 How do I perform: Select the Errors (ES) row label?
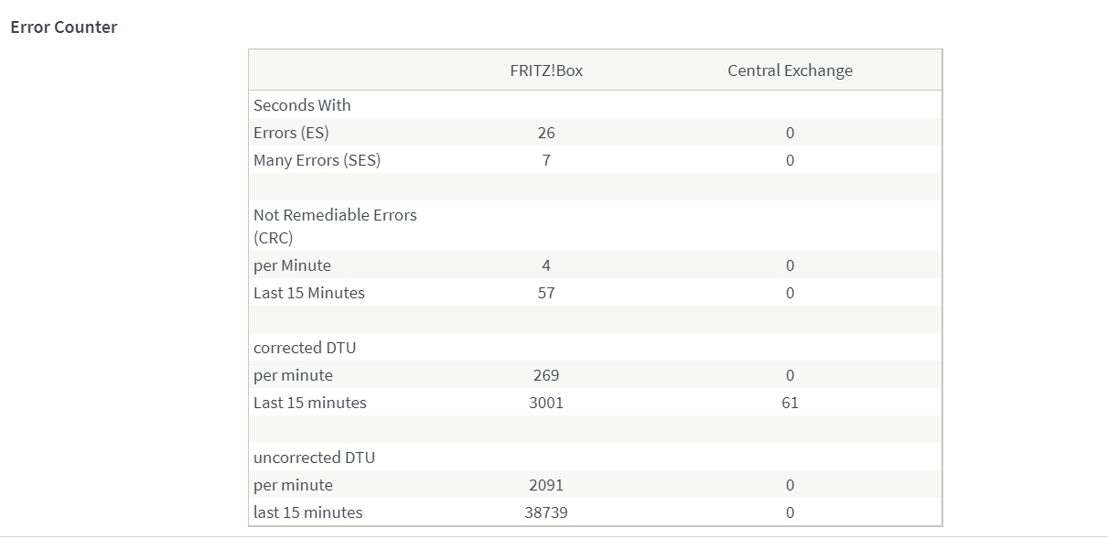[291, 133]
